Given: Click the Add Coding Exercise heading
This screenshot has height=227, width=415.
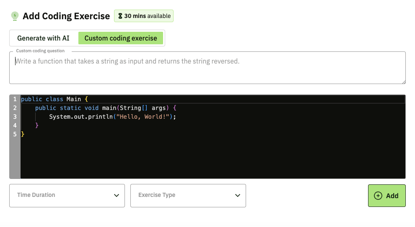Looking at the screenshot, I should point(66,16).
